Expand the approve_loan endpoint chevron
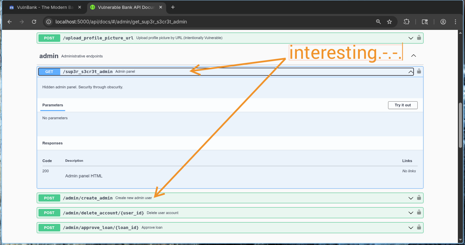 point(411,227)
